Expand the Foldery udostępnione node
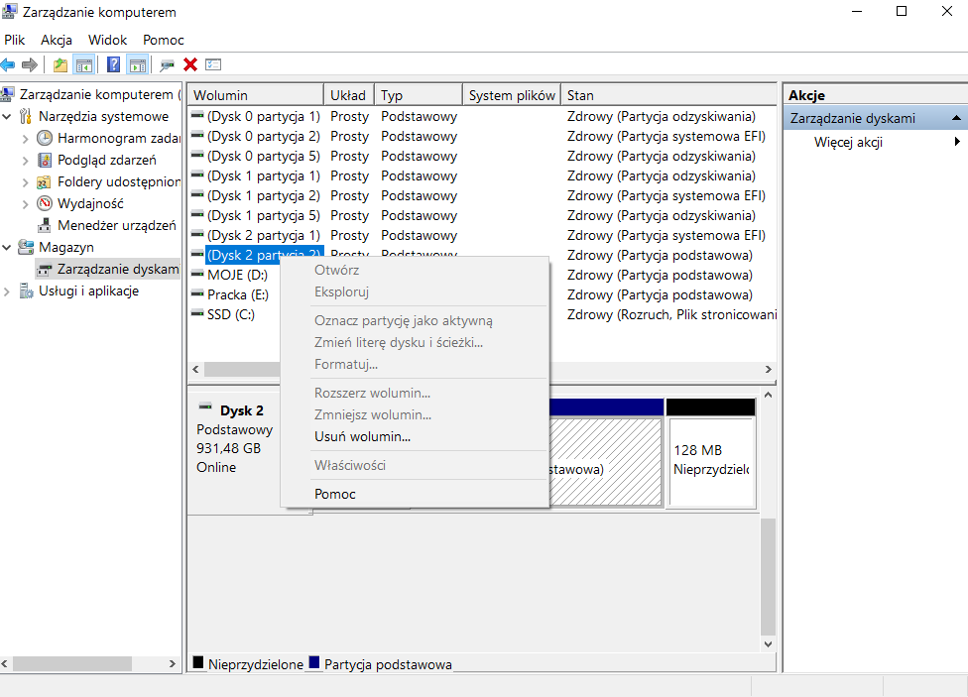Image resolution: width=968 pixels, height=697 pixels. click(26, 182)
